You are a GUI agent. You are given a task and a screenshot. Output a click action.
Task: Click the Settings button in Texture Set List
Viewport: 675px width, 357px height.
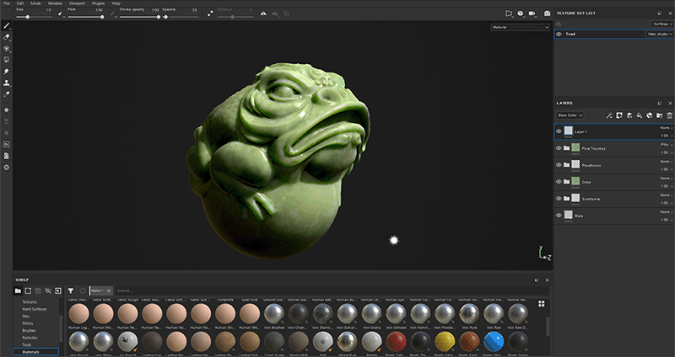662,24
